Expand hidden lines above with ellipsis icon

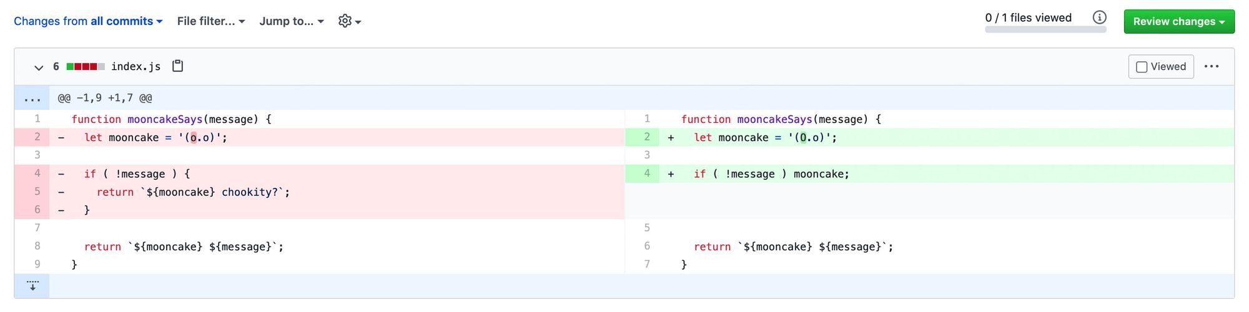coord(32,98)
